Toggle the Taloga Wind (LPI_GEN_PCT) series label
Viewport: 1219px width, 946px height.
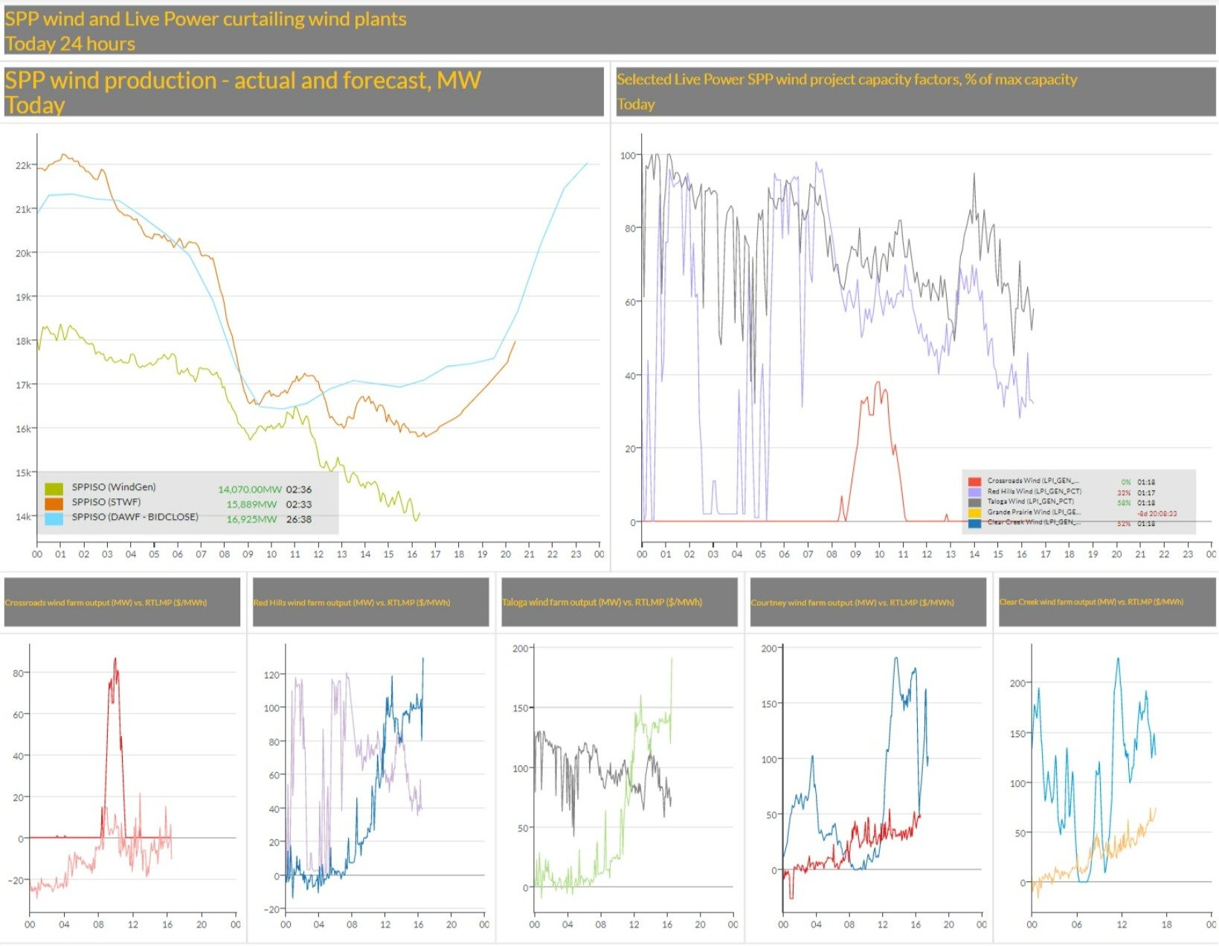[x=1030, y=502]
